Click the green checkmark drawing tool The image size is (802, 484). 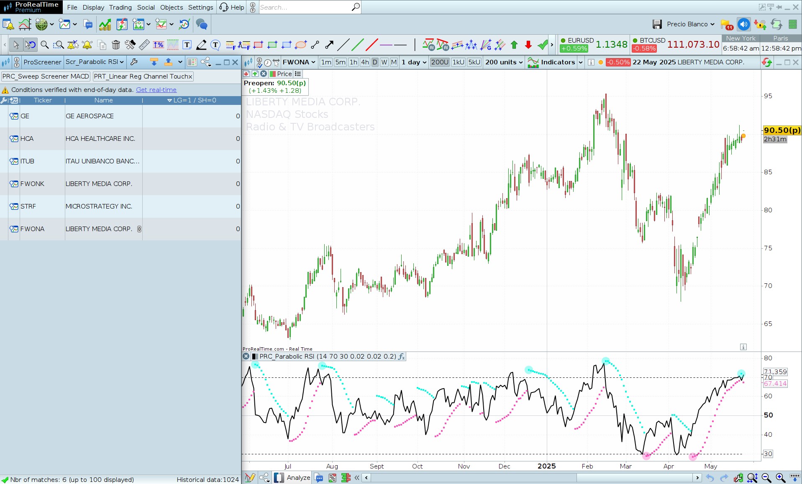pyautogui.click(x=543, y=45)
